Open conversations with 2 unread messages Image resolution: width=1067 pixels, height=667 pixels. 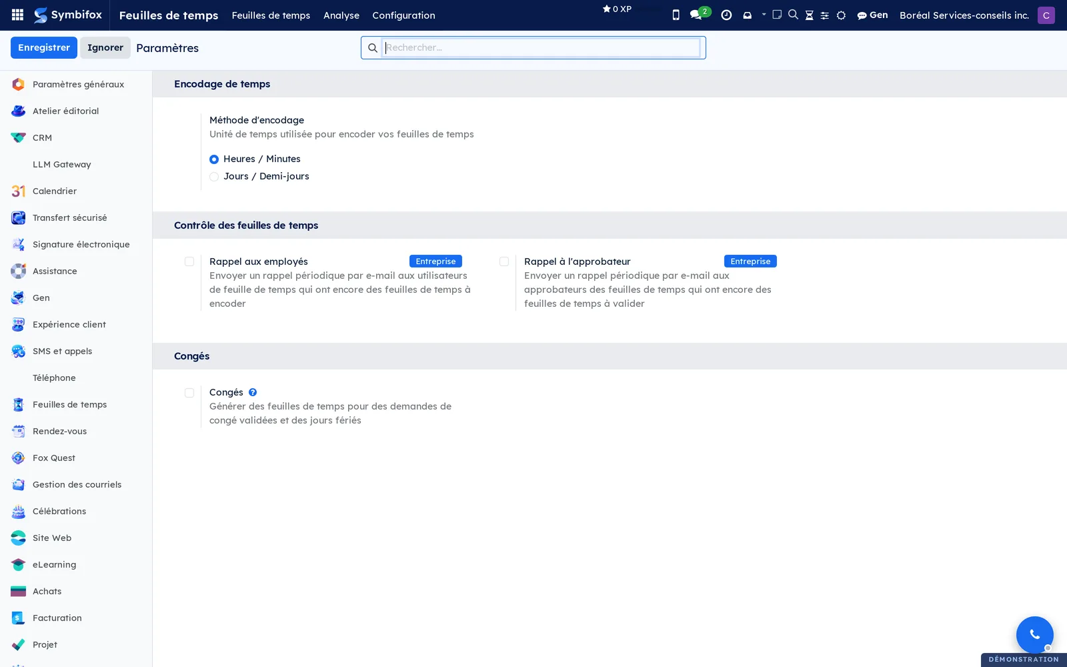pos(700,13)
